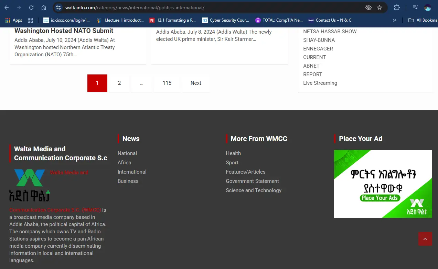The width and height of the screenshot is (438, 269).
Task: Open ENNEGAGER program link
Action: coord(318,49)
